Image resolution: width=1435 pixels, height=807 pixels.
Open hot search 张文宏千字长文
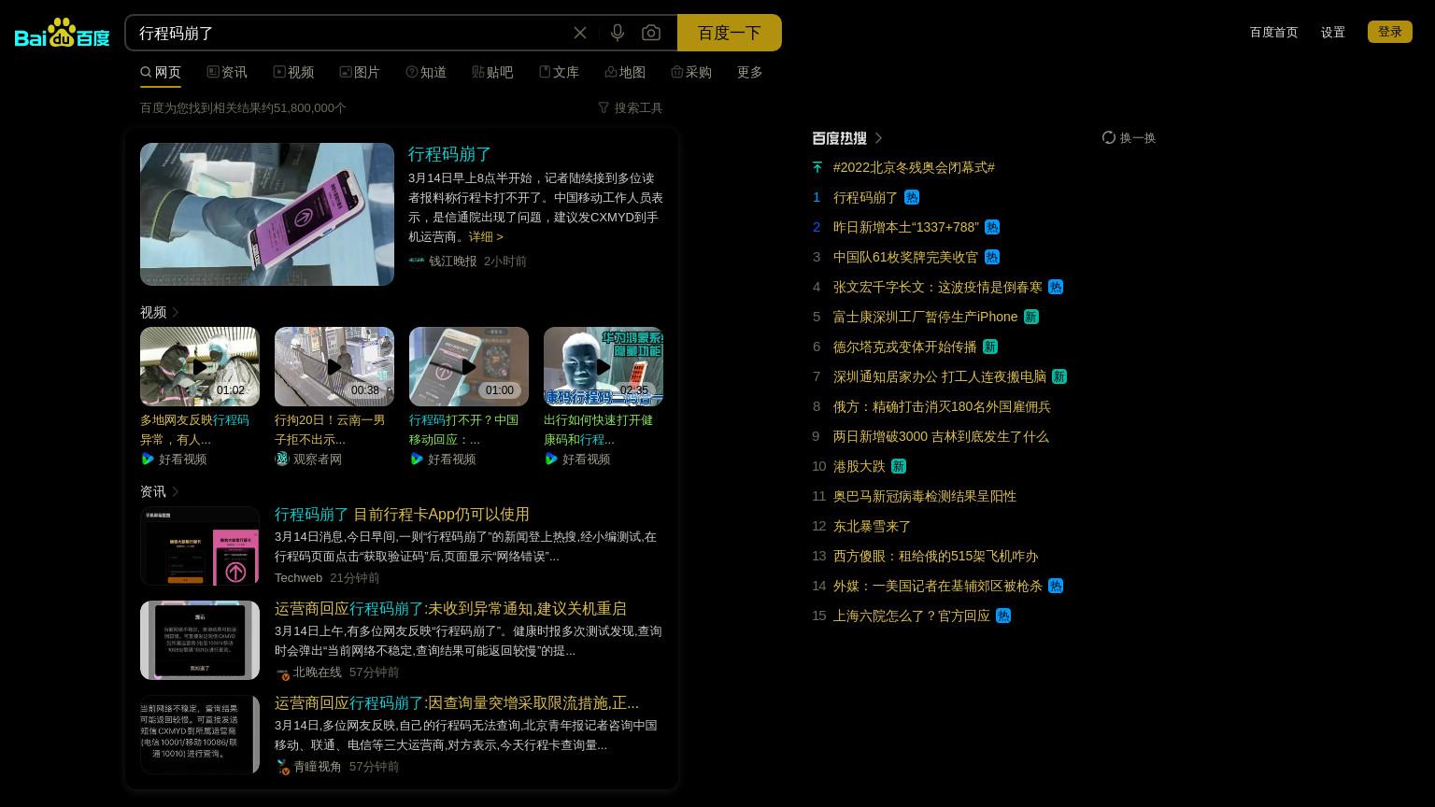pos(938,287)
